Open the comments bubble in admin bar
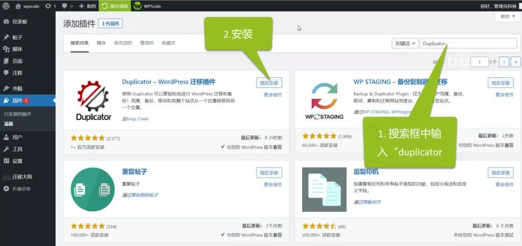This screenshot has width=522, height=246. 67,6
